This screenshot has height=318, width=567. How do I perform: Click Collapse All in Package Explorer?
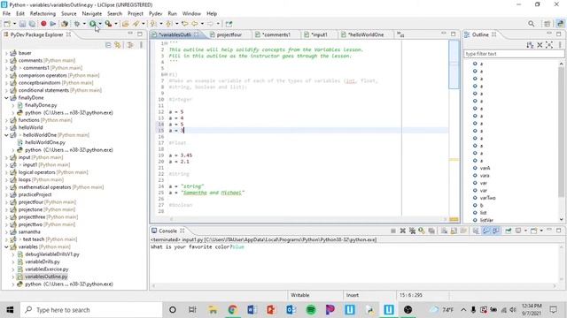[x=108, y=45]
